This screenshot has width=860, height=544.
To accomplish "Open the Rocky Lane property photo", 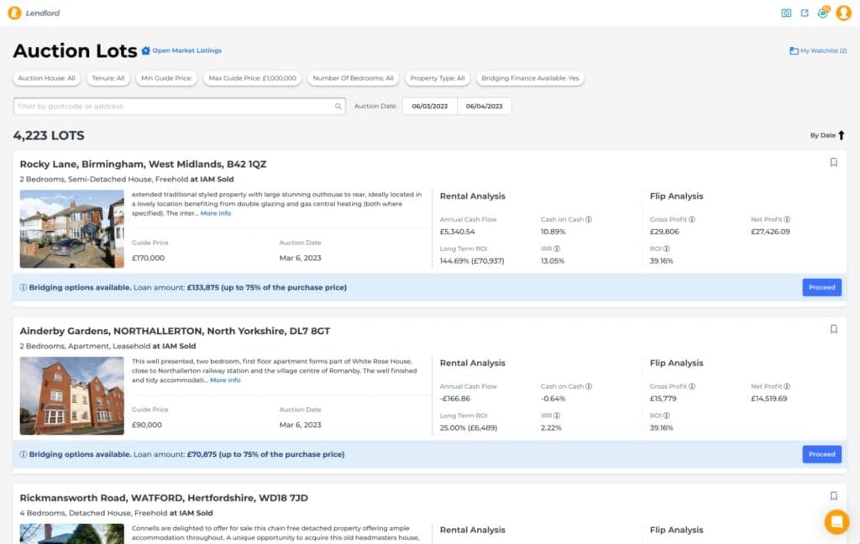I will point(72,228).
